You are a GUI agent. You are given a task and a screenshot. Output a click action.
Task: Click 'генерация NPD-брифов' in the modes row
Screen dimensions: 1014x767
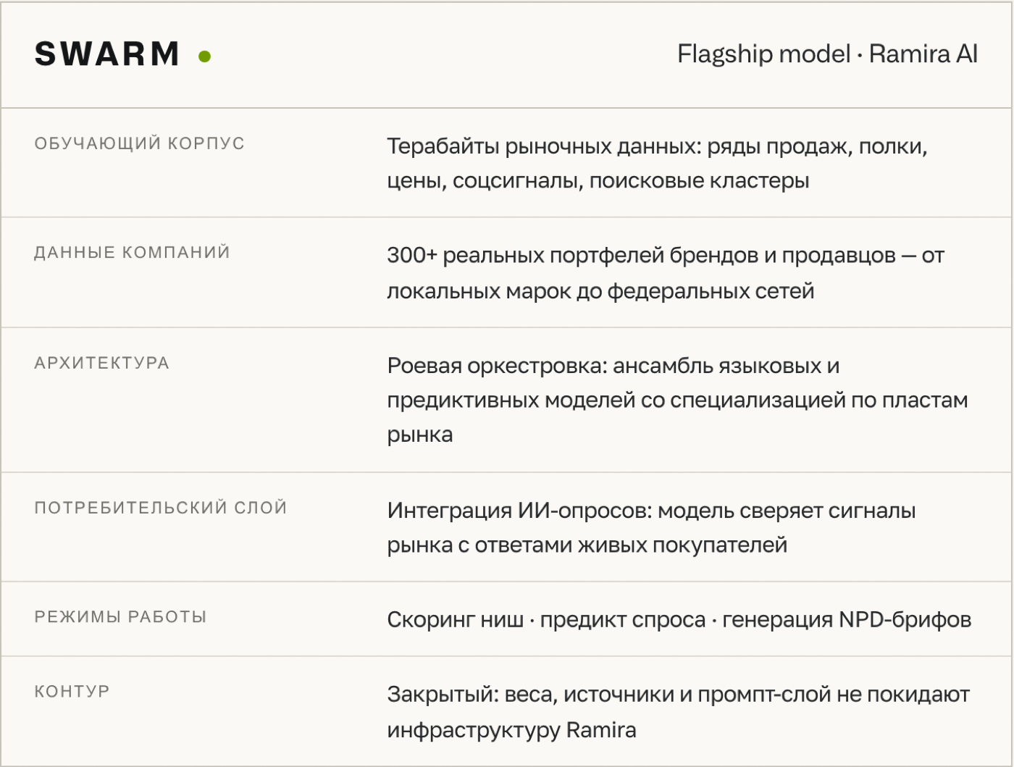(x=847, y=620)
